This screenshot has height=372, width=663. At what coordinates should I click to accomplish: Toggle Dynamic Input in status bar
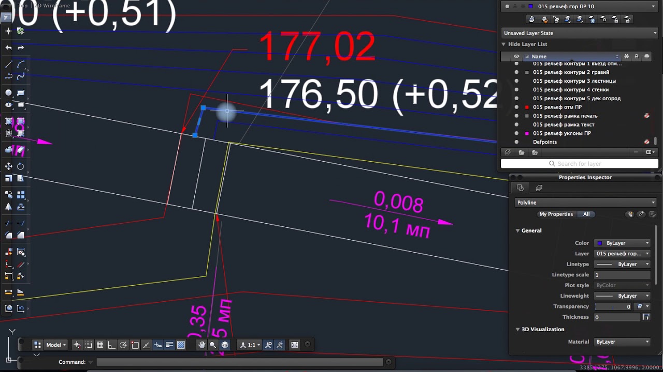158,345
